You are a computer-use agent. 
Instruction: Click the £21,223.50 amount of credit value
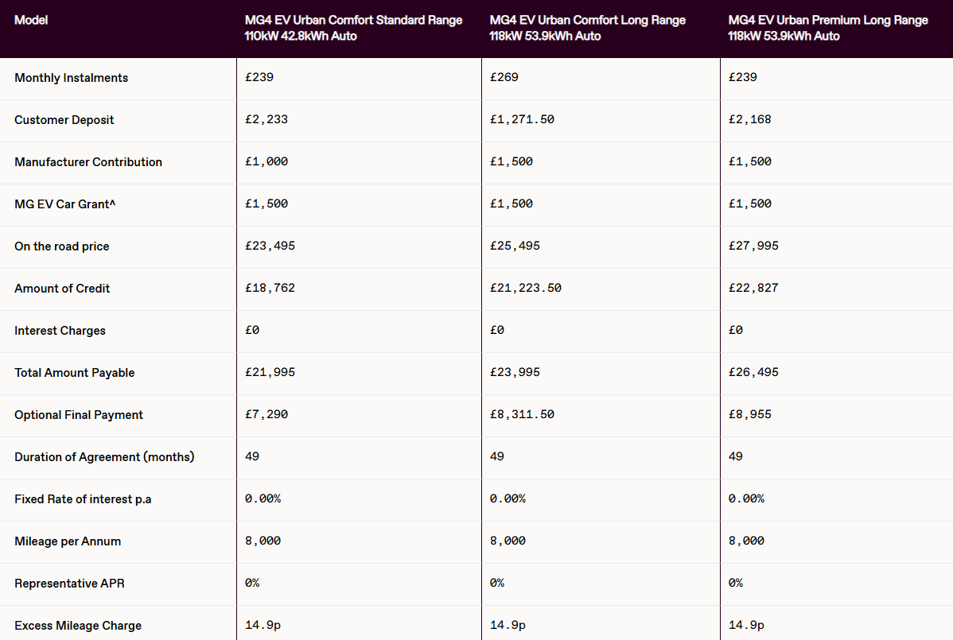(526, 288)
